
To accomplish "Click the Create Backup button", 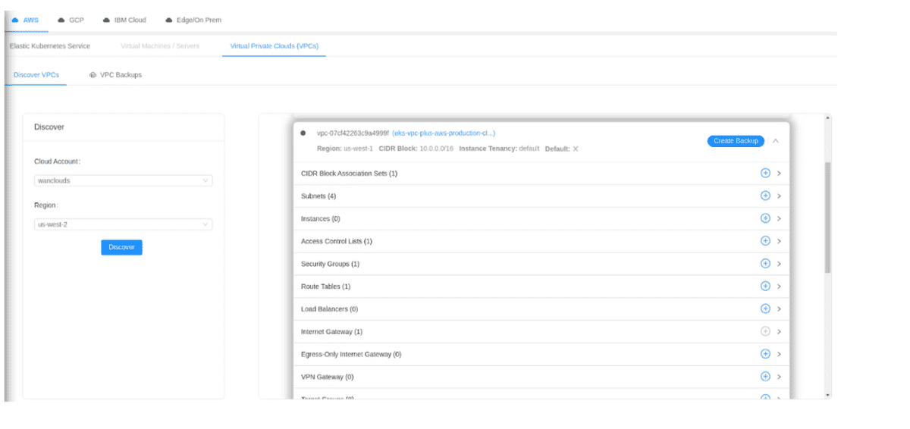I will pos(736,141).
